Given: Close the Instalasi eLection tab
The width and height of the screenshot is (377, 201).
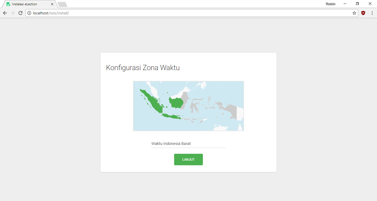Looking at the screenshot, I should [x=52, y=4].
